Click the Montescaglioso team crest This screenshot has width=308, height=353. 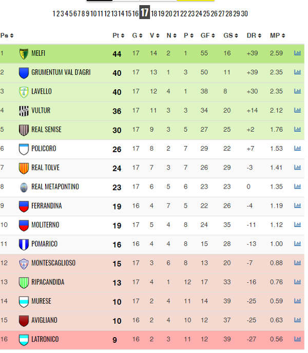click(x=24, y=264)
